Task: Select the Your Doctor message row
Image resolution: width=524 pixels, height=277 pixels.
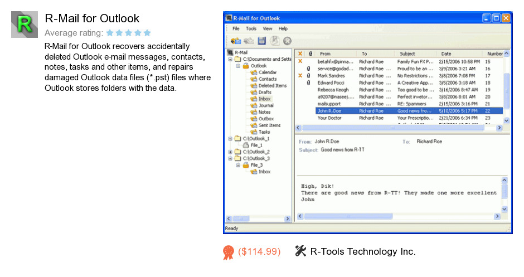Action: click(x=399, y=118)
